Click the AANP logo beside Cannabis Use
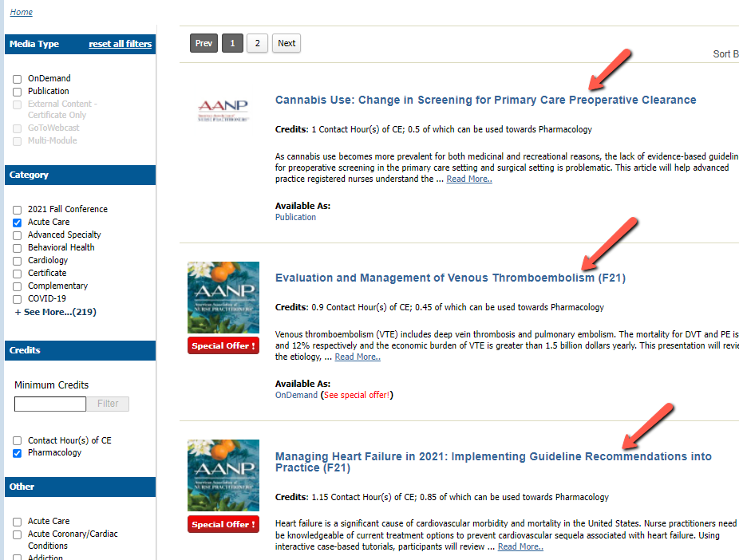This screenshot has height=560, width=739. pos(223,111)
